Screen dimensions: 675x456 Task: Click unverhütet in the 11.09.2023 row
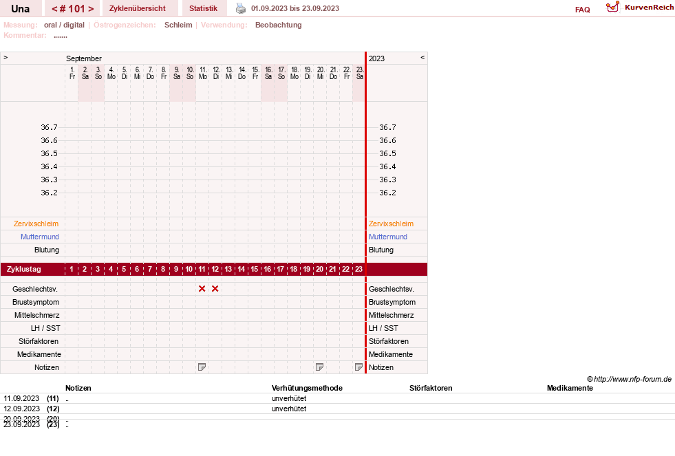(289, 398)
